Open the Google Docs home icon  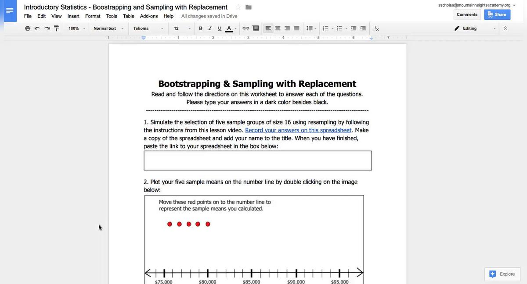[10, 11]
